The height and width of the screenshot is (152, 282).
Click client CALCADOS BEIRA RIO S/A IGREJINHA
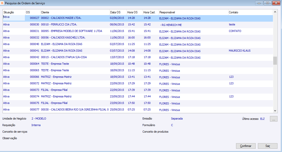[75, 110]
